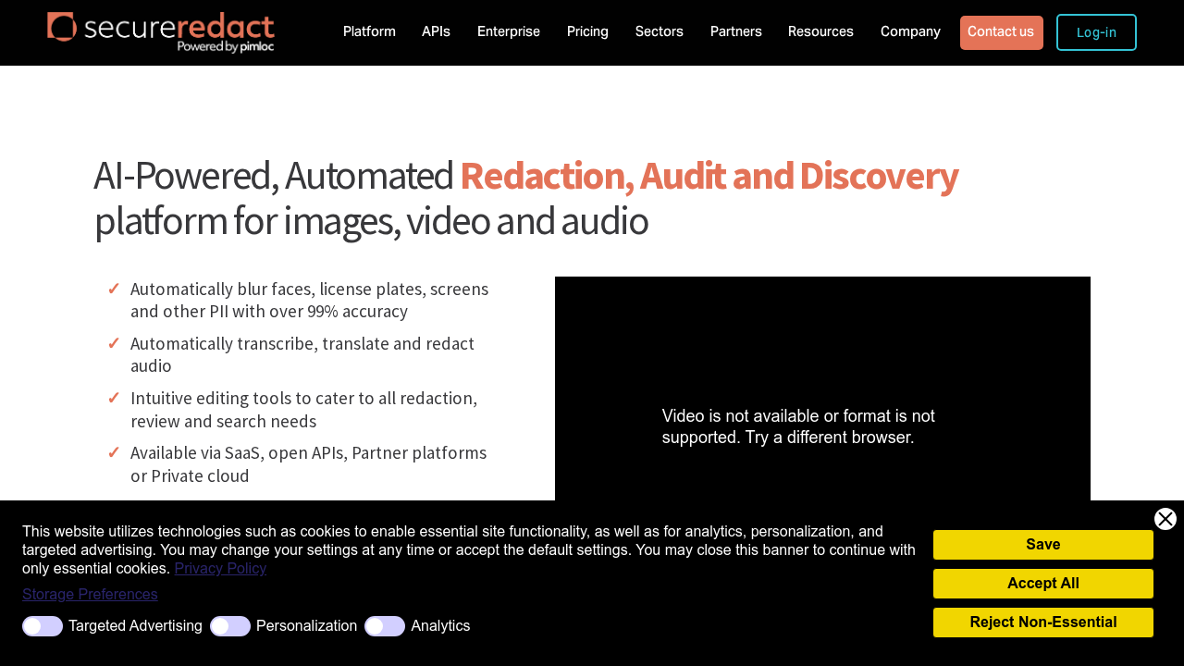Open the Sectors menu
This screenshot has height=666, width=1184.
tap(659, 31)
